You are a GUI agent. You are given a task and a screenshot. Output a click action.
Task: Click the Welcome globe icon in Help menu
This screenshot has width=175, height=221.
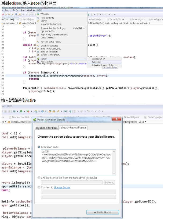click(38, 14)
